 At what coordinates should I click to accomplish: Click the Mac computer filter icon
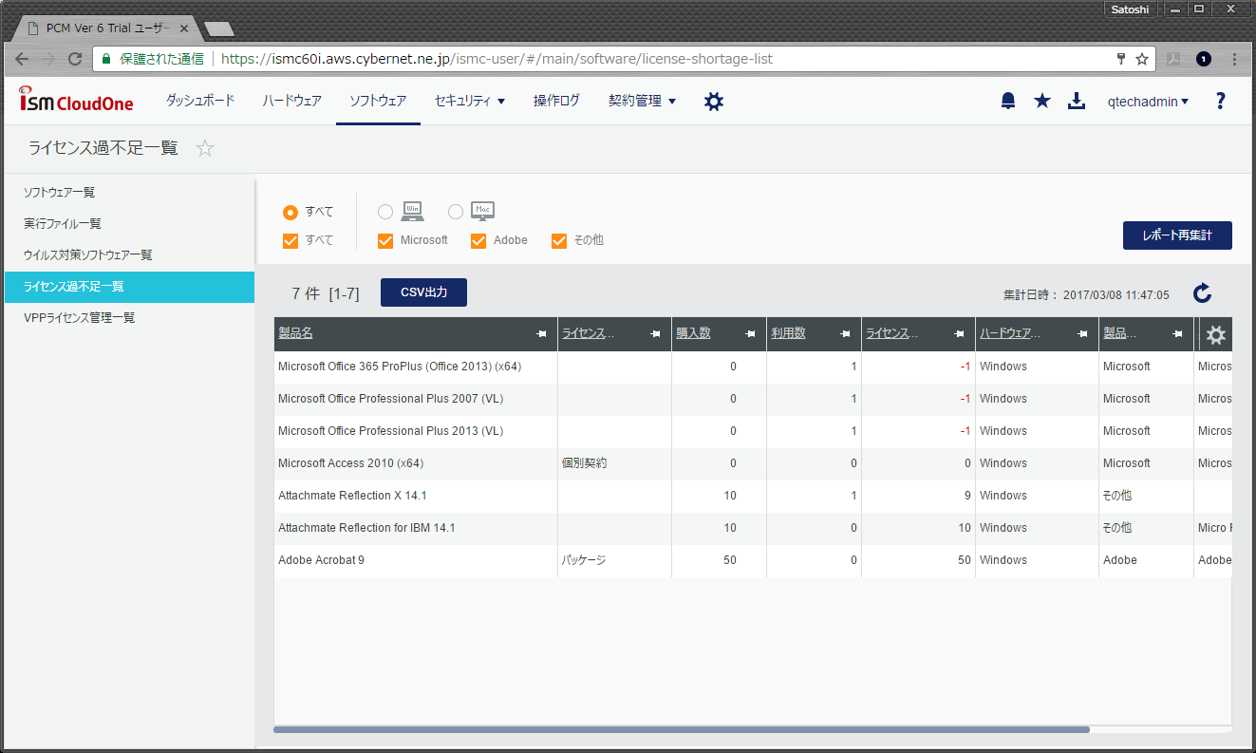coord(483,211)
